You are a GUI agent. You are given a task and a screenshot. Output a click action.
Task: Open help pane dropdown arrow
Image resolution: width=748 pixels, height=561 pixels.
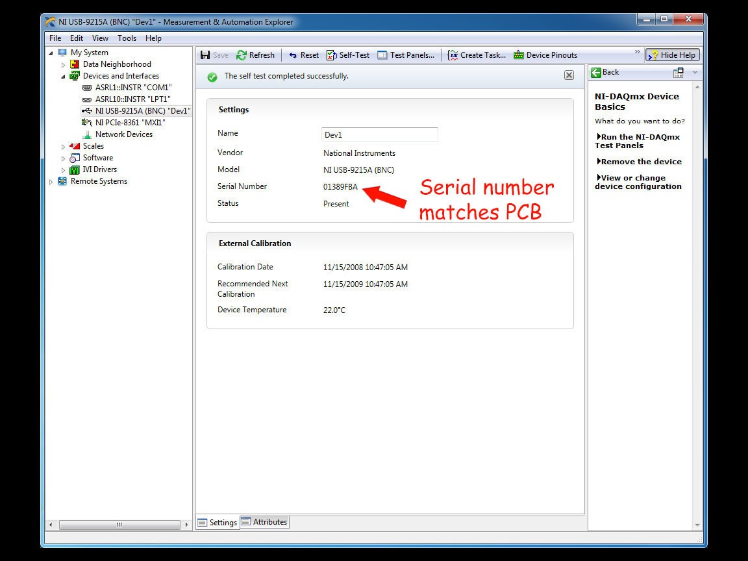coord(695,73)
